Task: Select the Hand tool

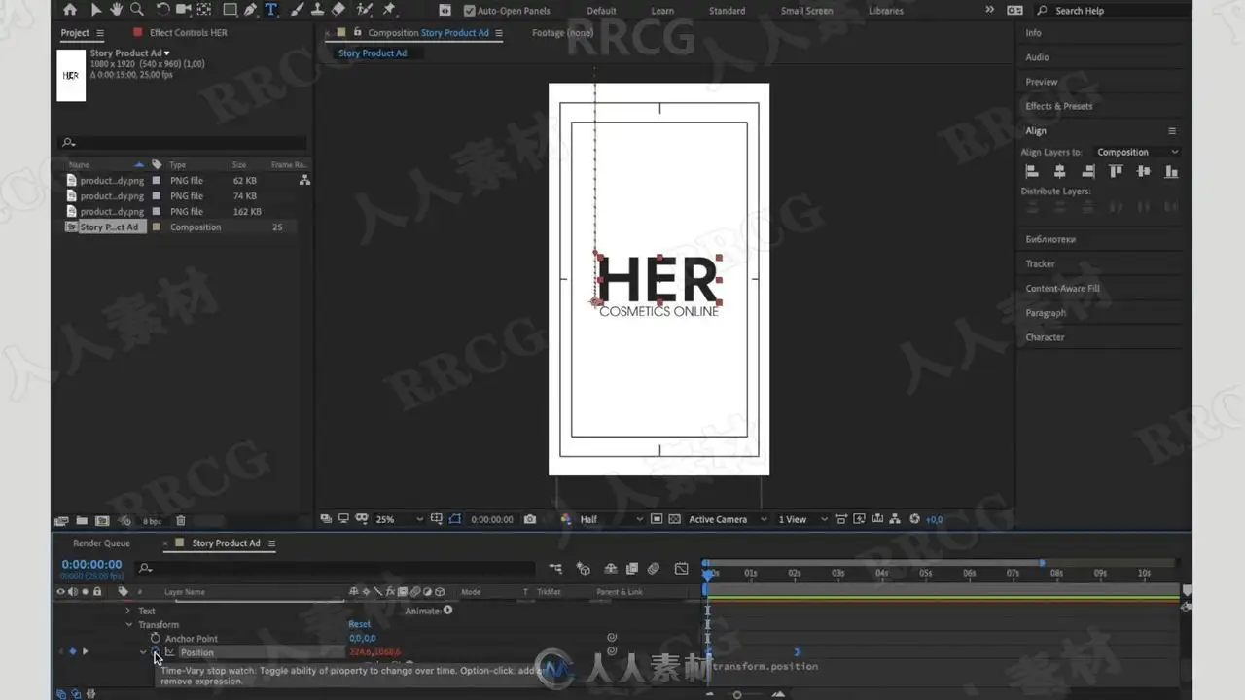Action: (117, 10)
